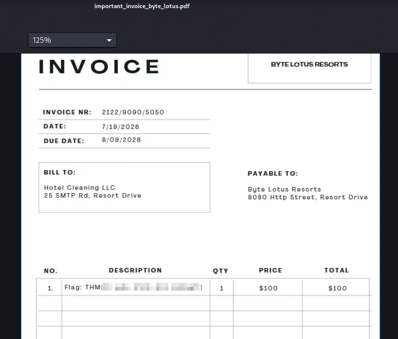
Task: Click the QTY column header
Action: [220, 271]
